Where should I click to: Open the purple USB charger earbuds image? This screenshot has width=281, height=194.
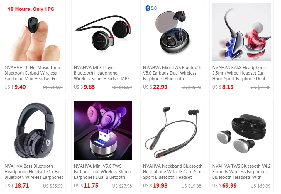pyautogui.click(x=103, y=131)
